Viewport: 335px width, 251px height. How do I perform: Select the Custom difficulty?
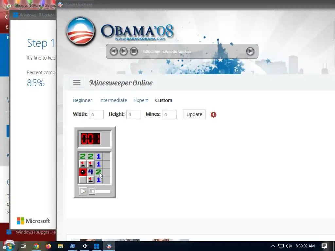(x=164, y=100)
